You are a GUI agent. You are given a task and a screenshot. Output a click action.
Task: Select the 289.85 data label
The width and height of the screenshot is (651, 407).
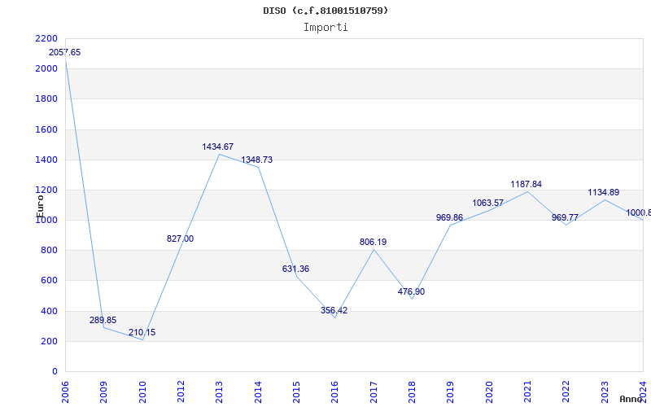coord(103,320)
